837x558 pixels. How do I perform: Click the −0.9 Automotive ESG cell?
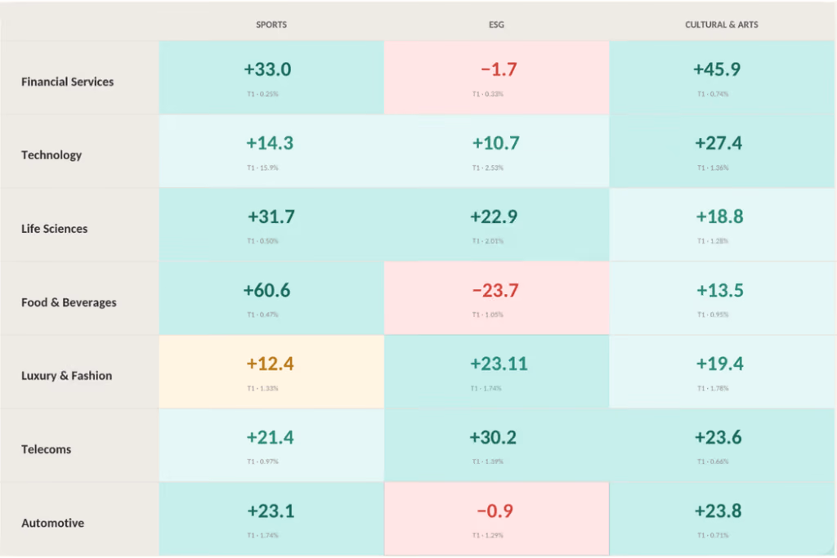click(x=496, y=519)
